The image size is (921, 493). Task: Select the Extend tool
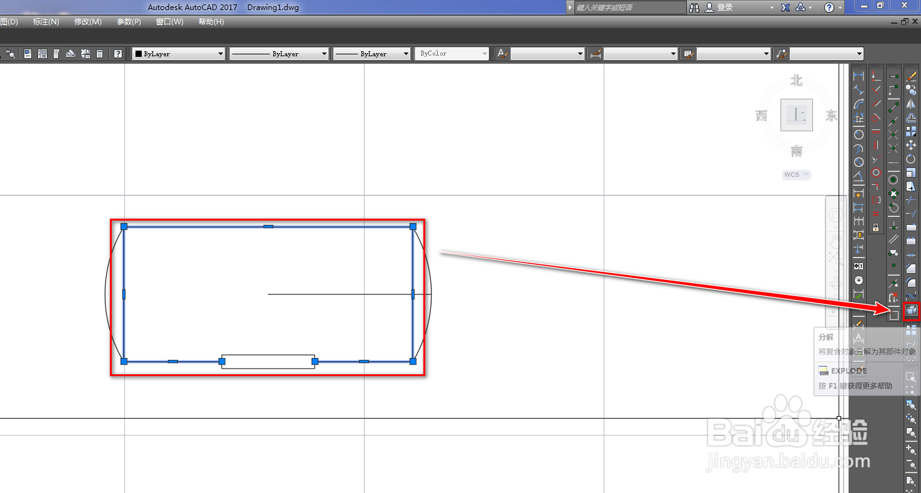tap(911, 214)
